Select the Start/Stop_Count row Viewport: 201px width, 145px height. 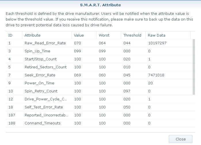pos(99,59)
